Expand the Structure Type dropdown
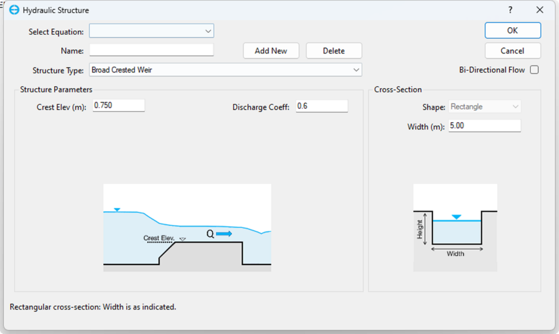 225,70
